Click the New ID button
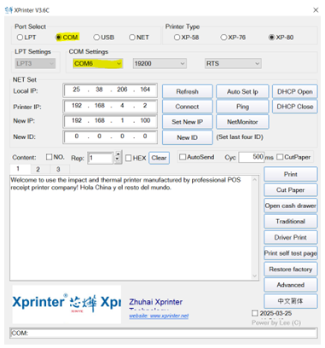 pyautogui.click(x=188, y=137)
